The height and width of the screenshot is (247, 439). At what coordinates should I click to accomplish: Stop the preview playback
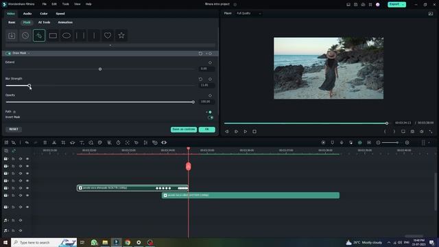coord(254,131)
